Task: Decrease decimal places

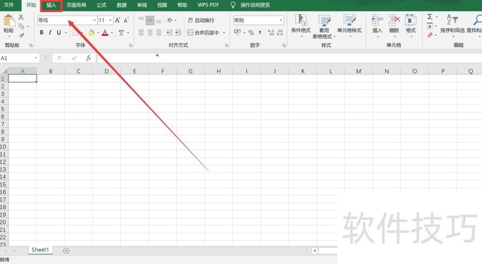Action: (x=280, y=33)
